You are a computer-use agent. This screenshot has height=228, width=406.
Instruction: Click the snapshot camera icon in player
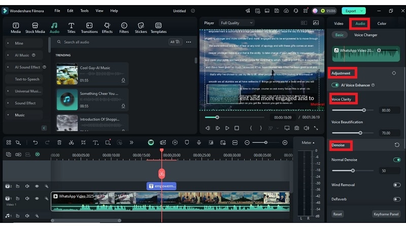(296, 128)
